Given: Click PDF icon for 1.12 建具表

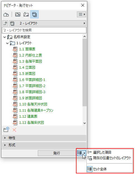Looking at the screenshot, I should click(x=15, y=117).
